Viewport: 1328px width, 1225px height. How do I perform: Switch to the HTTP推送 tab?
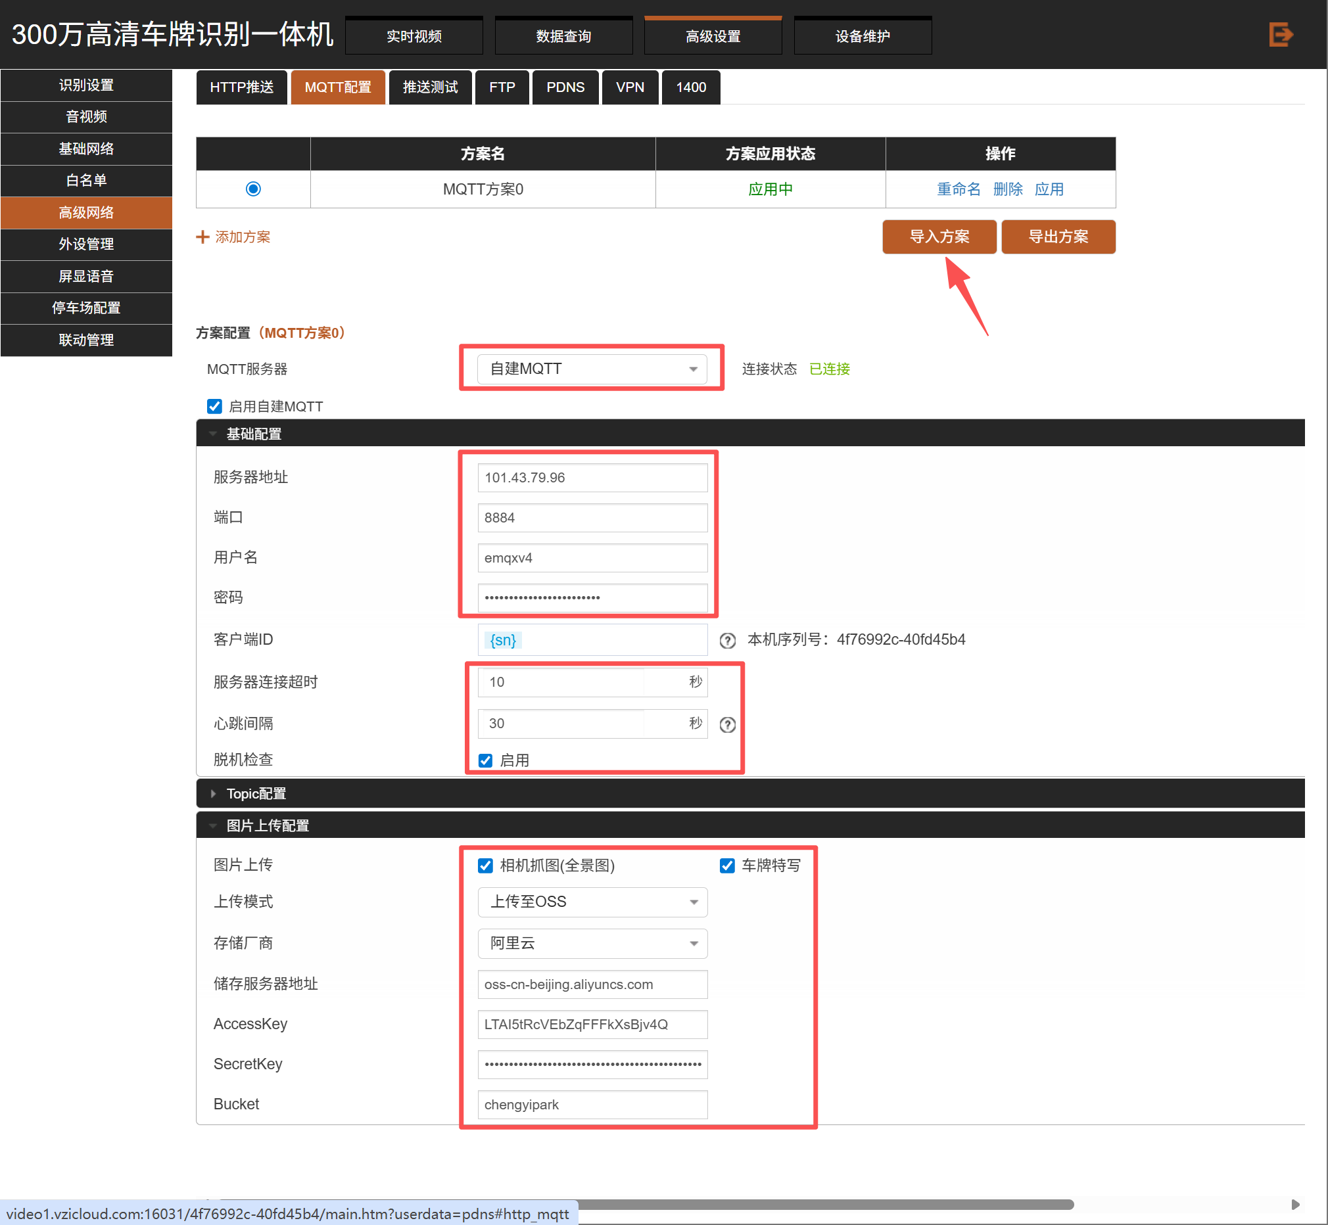point(241,87)
